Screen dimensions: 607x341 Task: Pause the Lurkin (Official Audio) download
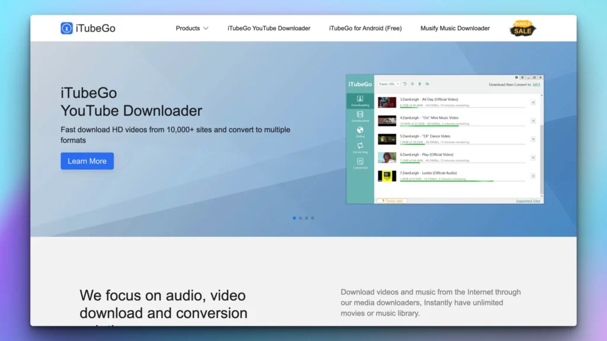pyautogui.click(x=533, y=176)
